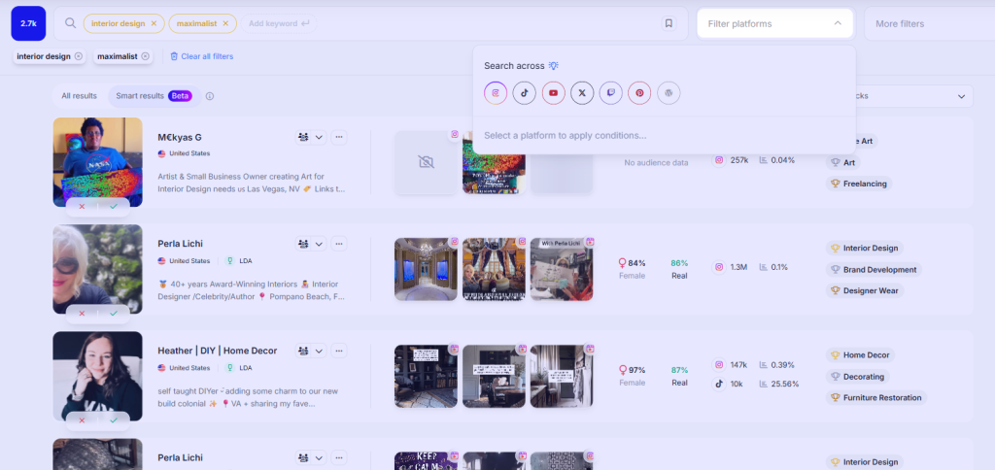
Task: Remove the maximalist keyword tag
Action: click(225, 23)
